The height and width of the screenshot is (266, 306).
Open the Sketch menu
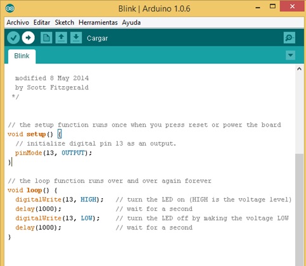point(65,22)
